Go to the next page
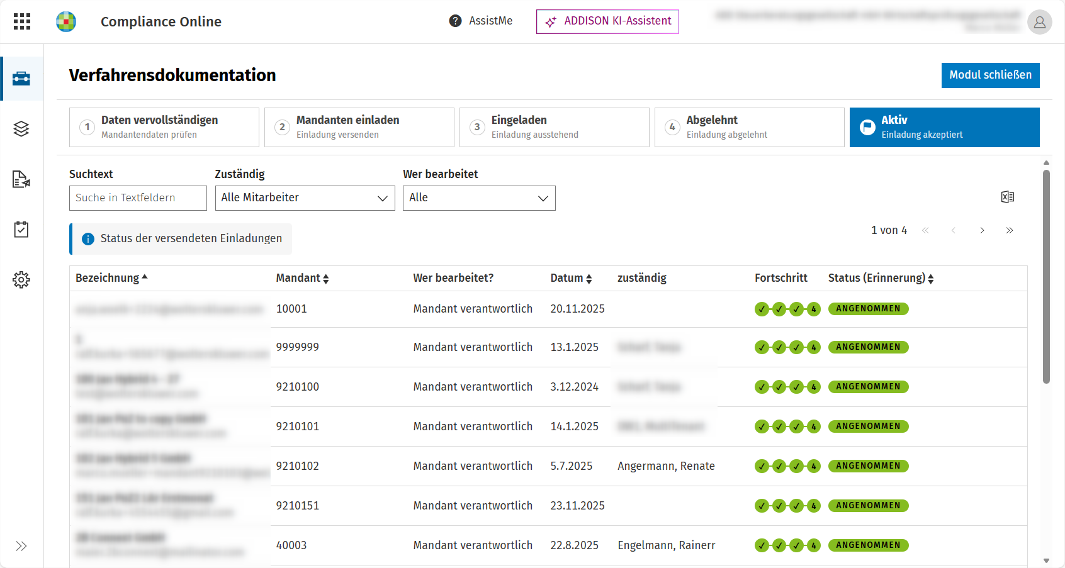Image resolution: width=1065 pixels, height=568 pixels. point(982,230)
